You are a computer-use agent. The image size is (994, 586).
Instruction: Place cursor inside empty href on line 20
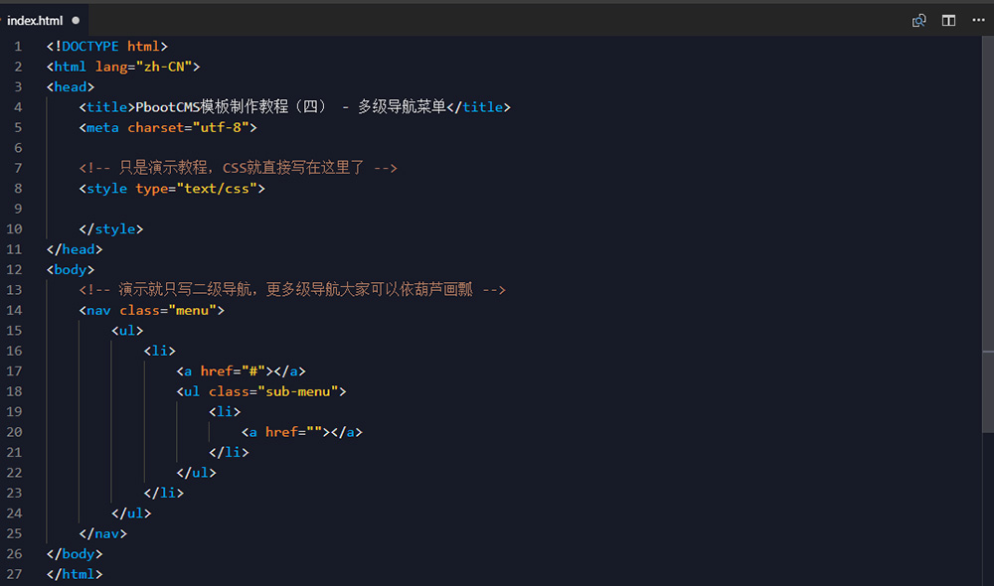(x=317, y=432)
